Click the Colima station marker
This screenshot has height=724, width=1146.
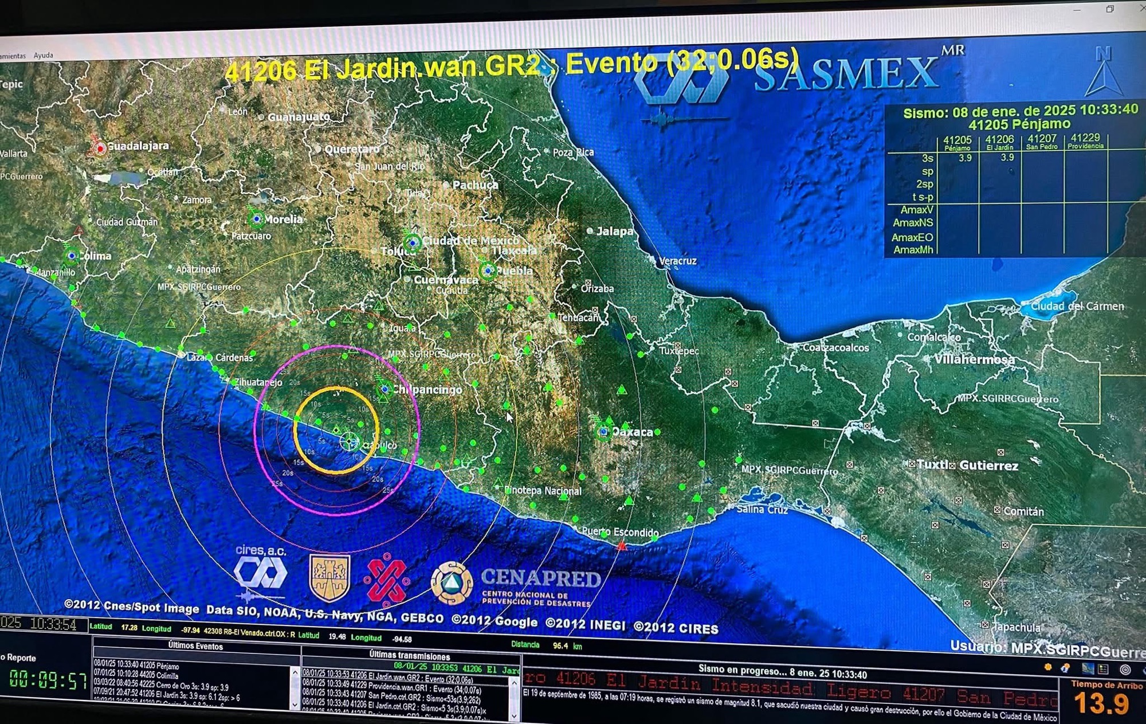72,256
